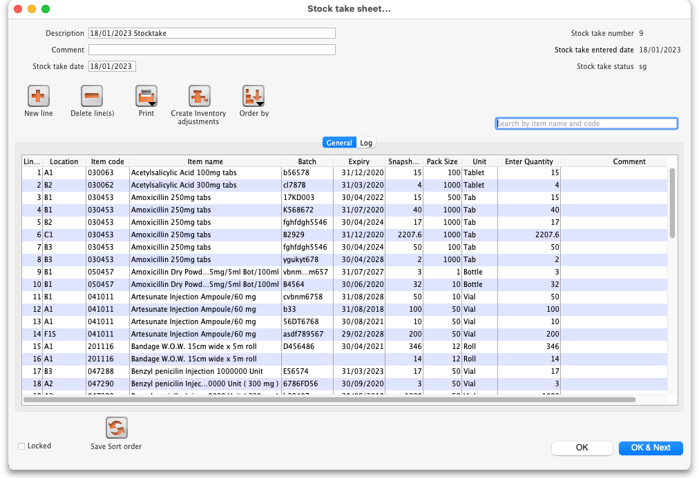
Task: Click the Description text field
Action: (212, 33)
